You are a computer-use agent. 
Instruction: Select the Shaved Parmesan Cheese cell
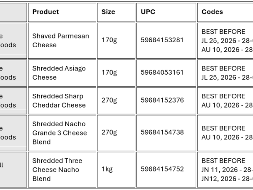tap(61, 41)
